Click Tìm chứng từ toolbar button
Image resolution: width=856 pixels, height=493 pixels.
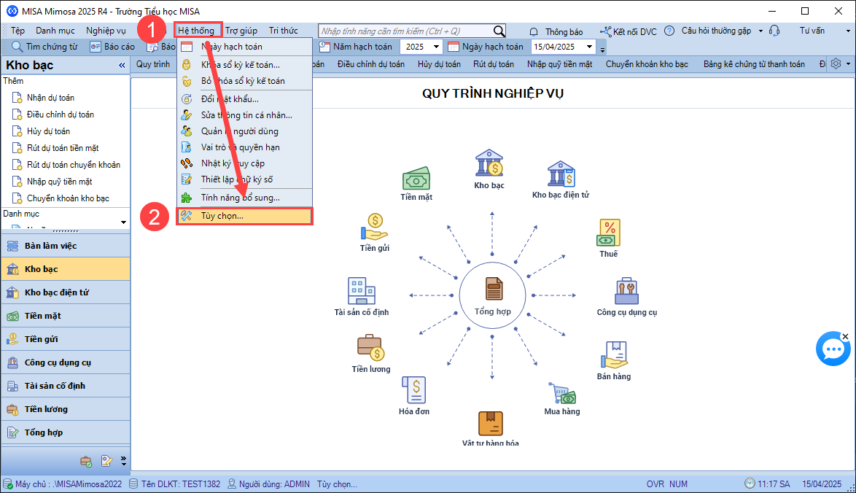44,47
